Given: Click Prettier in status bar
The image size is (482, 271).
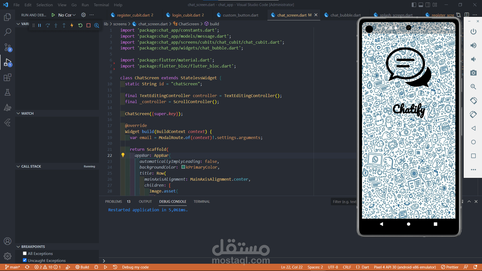Looking at the screenshot, I should pos(450,267).
